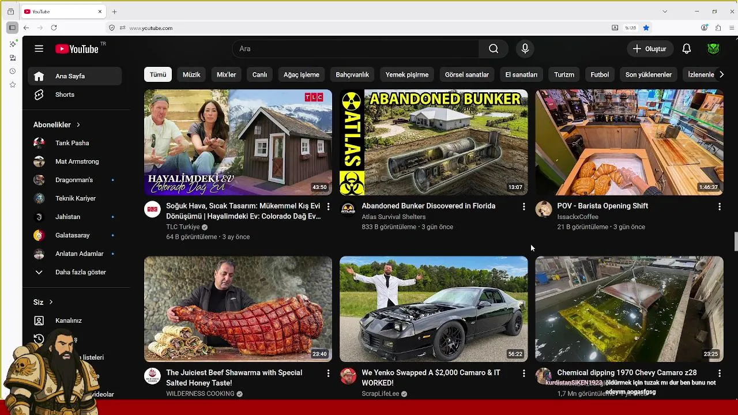
Task: Open Wilderness Cooking channel avatar
Action: (x=152, y=376)
